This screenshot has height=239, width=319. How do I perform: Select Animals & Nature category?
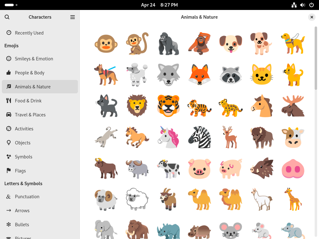click(x=40, y=87)
